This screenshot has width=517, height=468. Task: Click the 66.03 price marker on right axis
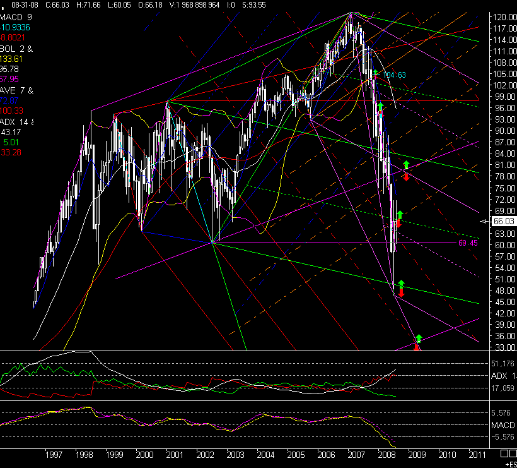(504, 221)
